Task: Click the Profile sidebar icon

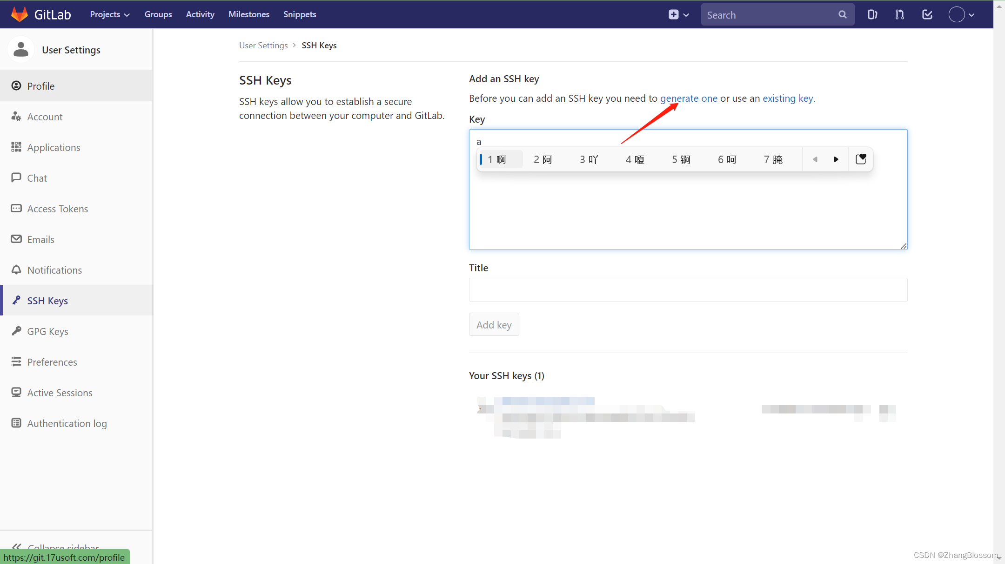Action: point(16,85)
